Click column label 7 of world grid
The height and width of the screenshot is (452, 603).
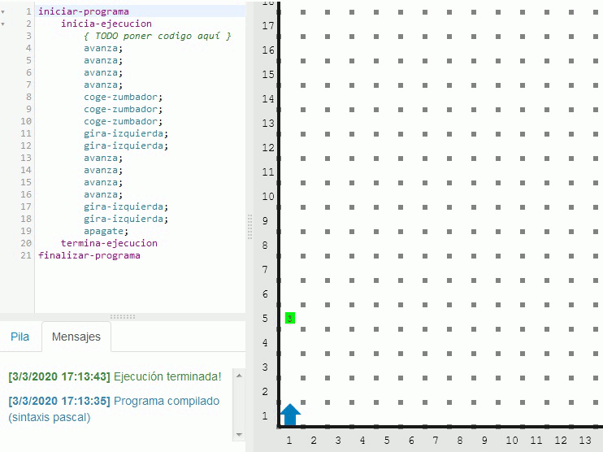(436, 440)
